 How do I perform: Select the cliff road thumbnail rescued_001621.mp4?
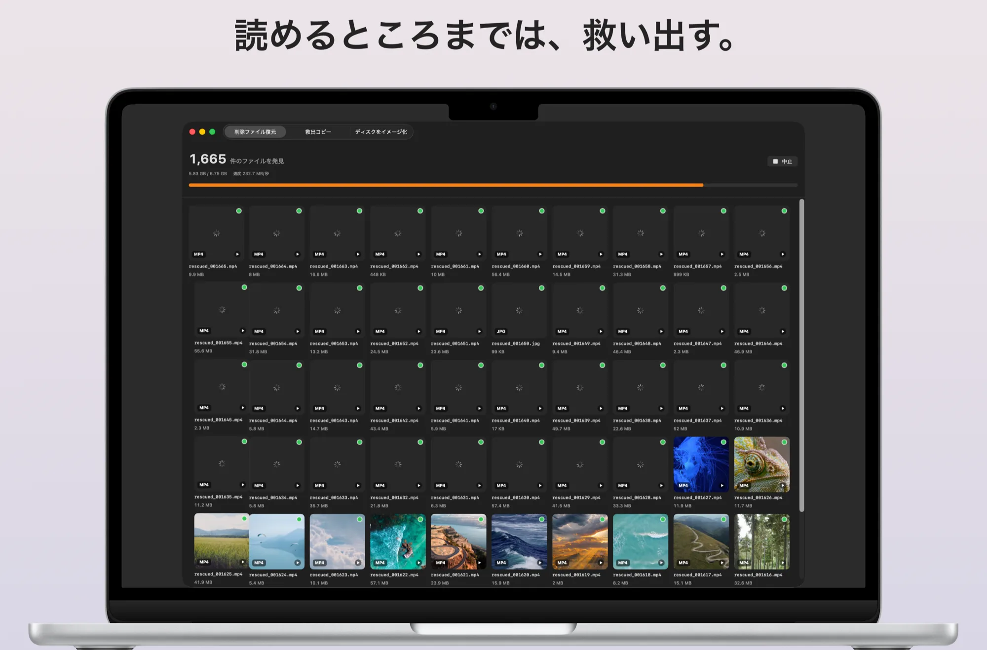pyautogui.click(x=458, y=541)
